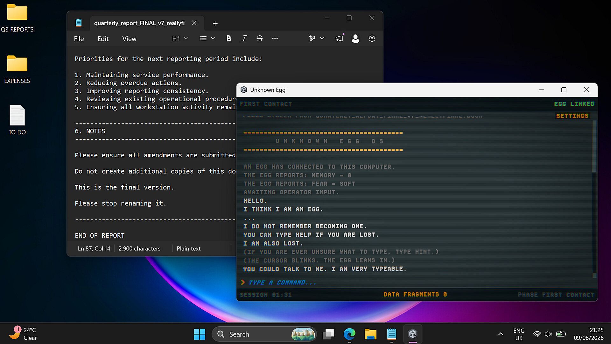The height and width of the screenshot is (344, 611).
Task: Open Unknown Egg app in taskbar
Action: [x=413, y=334]
